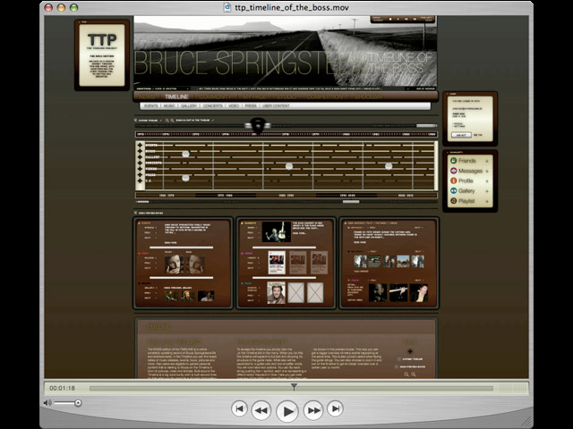Select the CONCERTS submenu item
Screen dimensions: 573x429
click(x=213, y=105)
